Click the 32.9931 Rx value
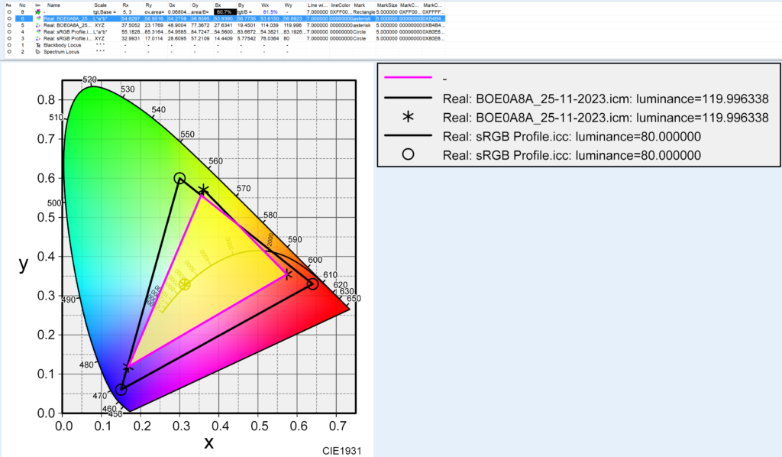Viewport: 782px width, 457px height. 131,38
